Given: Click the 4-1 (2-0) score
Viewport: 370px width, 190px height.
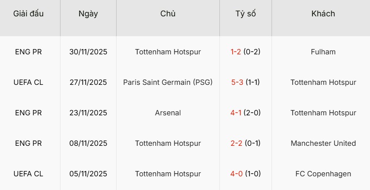Looking at the screenshot, I should pyautogui.click(x=245, y=113).
